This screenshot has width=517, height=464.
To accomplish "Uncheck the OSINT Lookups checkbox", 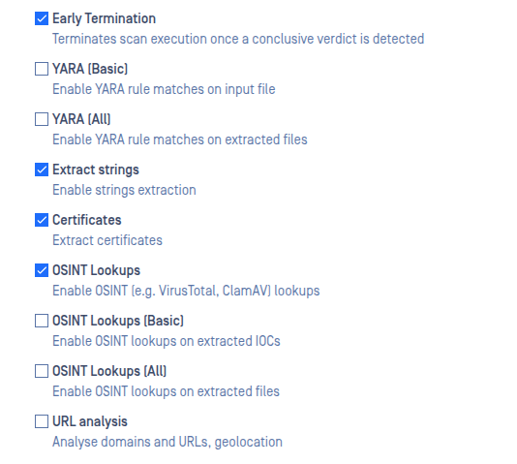I will click(42, 270).
